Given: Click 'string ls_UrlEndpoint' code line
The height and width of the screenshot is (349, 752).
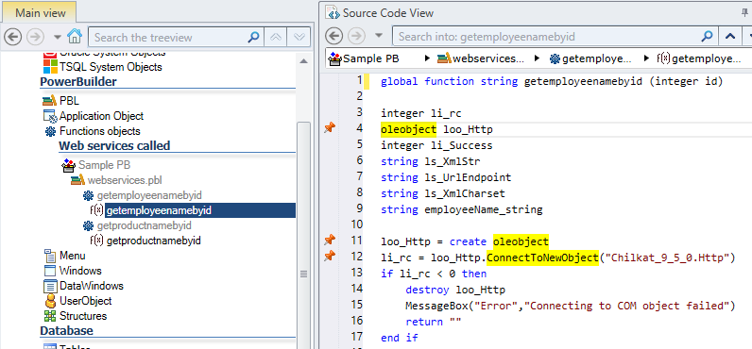Looking at the screenshot, I should [x=446, y=177].
